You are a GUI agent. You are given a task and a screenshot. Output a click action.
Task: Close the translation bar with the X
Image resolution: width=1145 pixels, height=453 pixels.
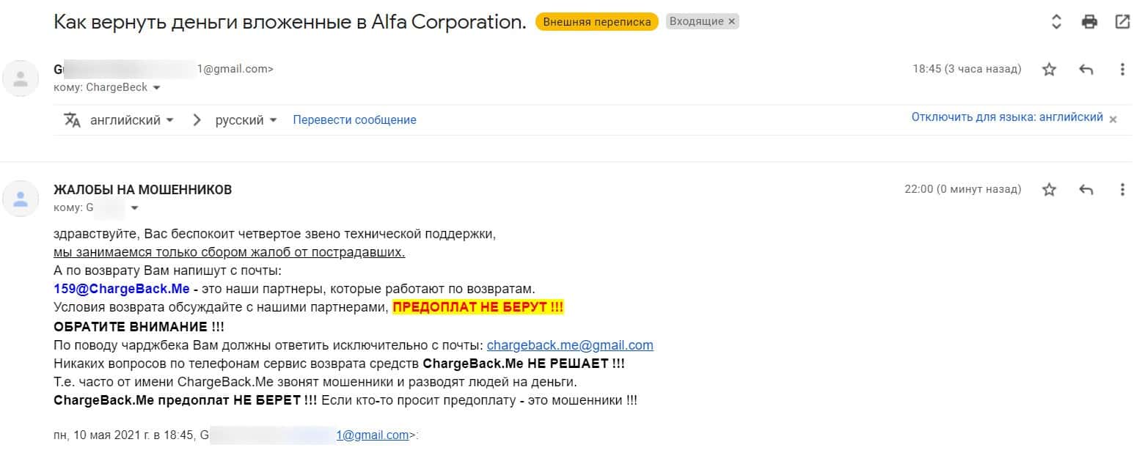[1113, 119]
